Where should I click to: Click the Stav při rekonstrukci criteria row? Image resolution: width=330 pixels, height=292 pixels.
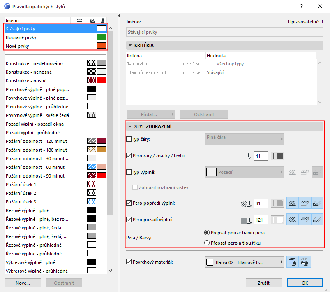221,72
